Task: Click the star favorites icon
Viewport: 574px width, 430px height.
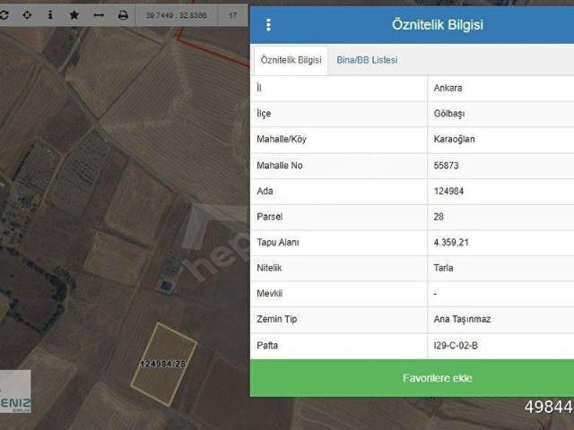Action: pyautogui.click(x=74, y=15)
